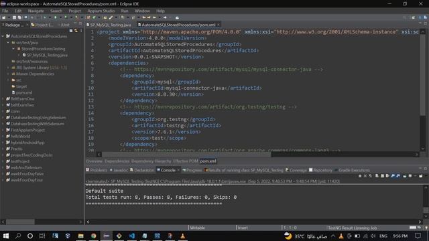The height and width of the screenshot is (241, 429).
Task: Click the Coverage launch icon
Action: click(66, 17)
